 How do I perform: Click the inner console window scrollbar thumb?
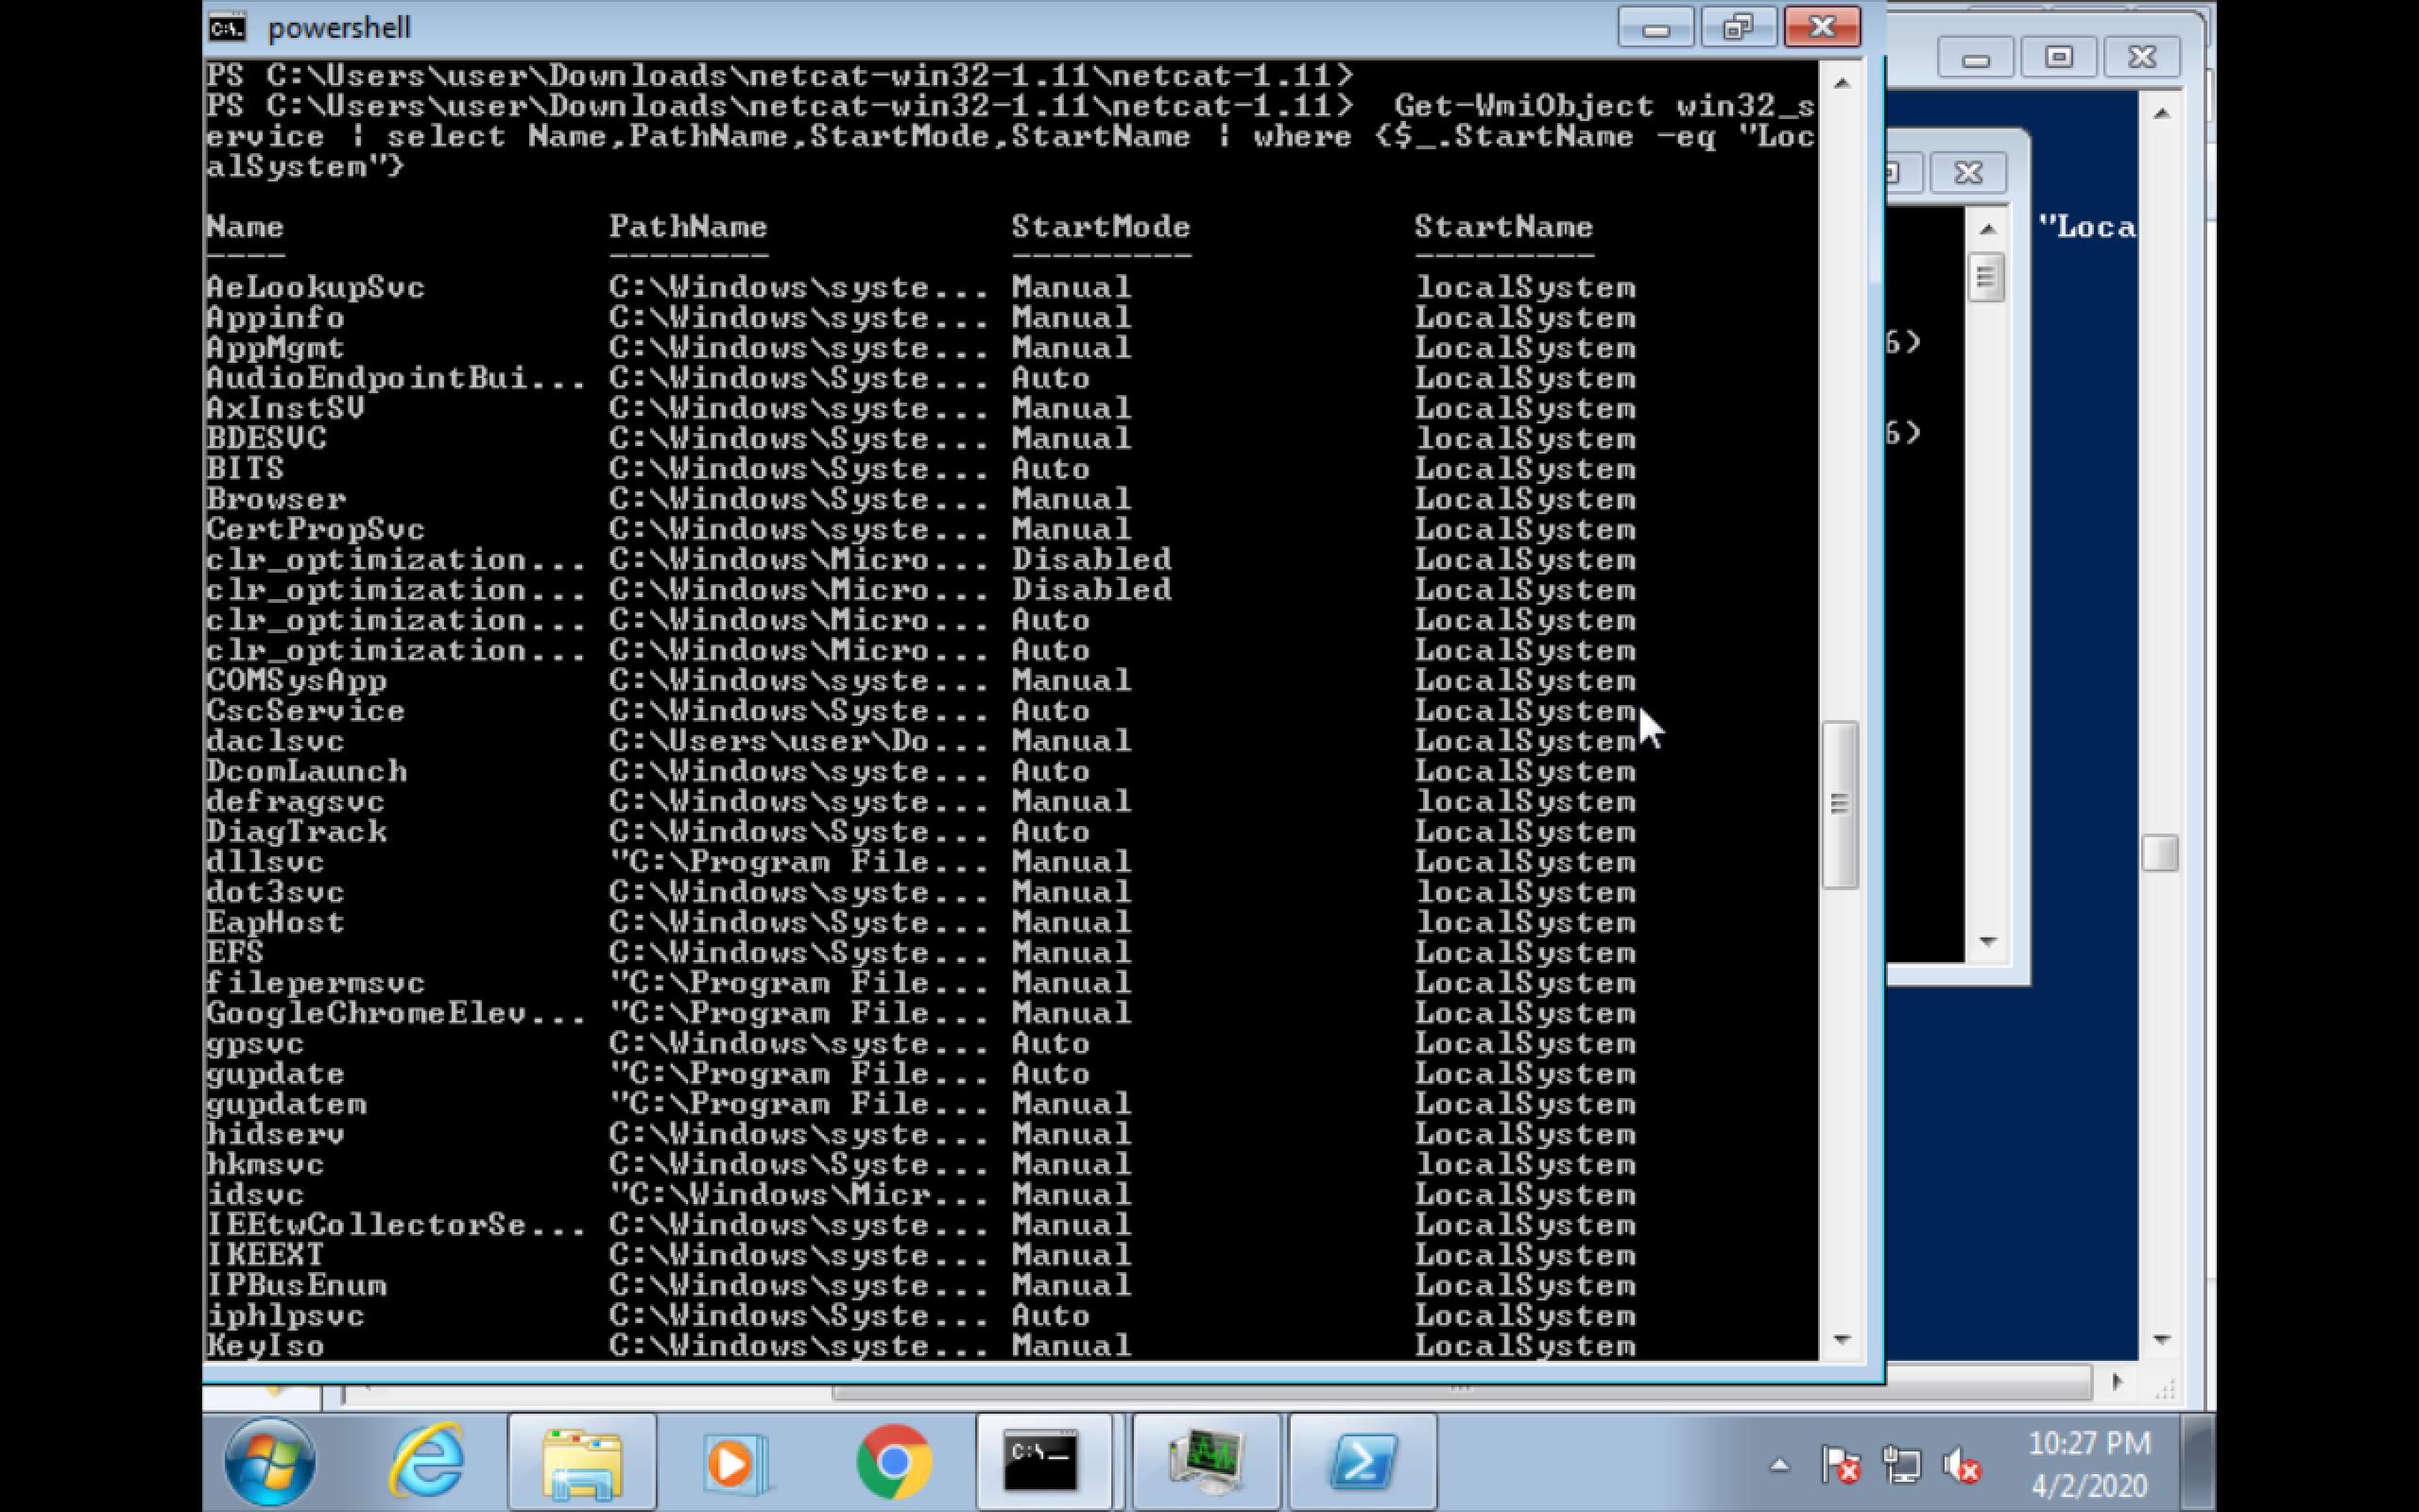click(1987, 278)
